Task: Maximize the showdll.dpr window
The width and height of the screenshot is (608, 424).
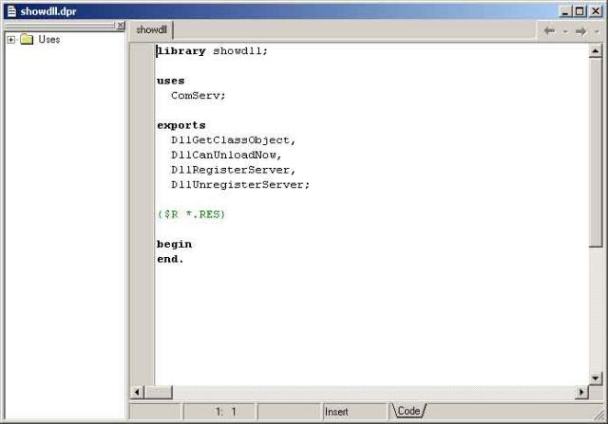Action: click(x=579, y=11)
